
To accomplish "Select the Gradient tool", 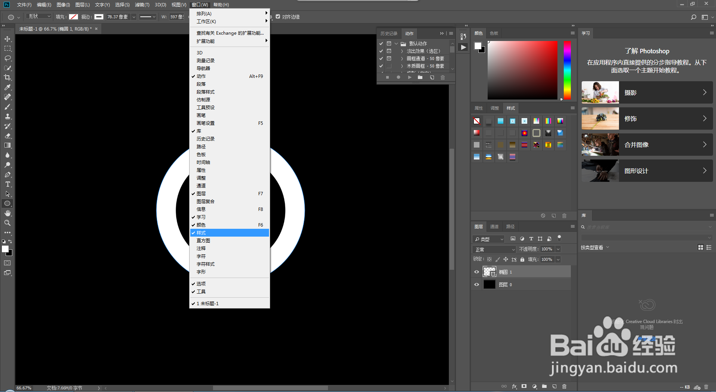I will (x=7, y=145).
